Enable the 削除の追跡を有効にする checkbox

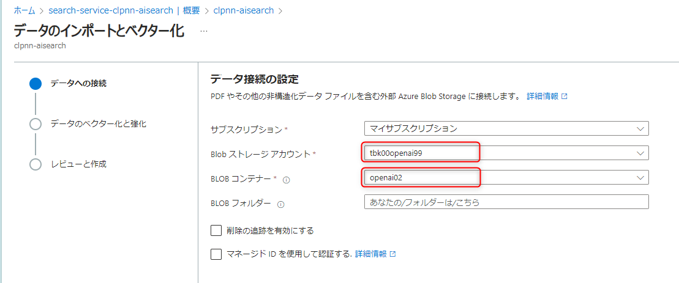(x=216, y=230)
